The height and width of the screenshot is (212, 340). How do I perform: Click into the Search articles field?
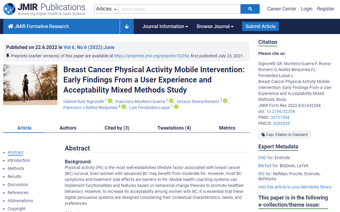pyautogui.click(x=179, y=9)
